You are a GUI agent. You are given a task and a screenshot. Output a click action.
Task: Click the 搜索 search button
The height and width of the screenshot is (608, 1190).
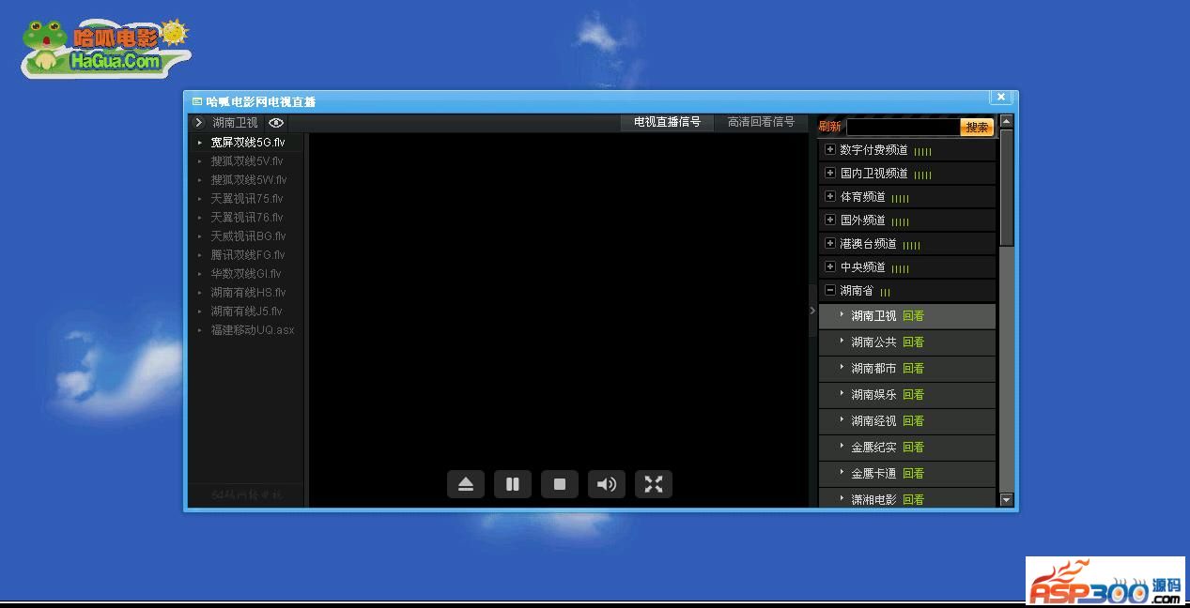click(977, 127)
